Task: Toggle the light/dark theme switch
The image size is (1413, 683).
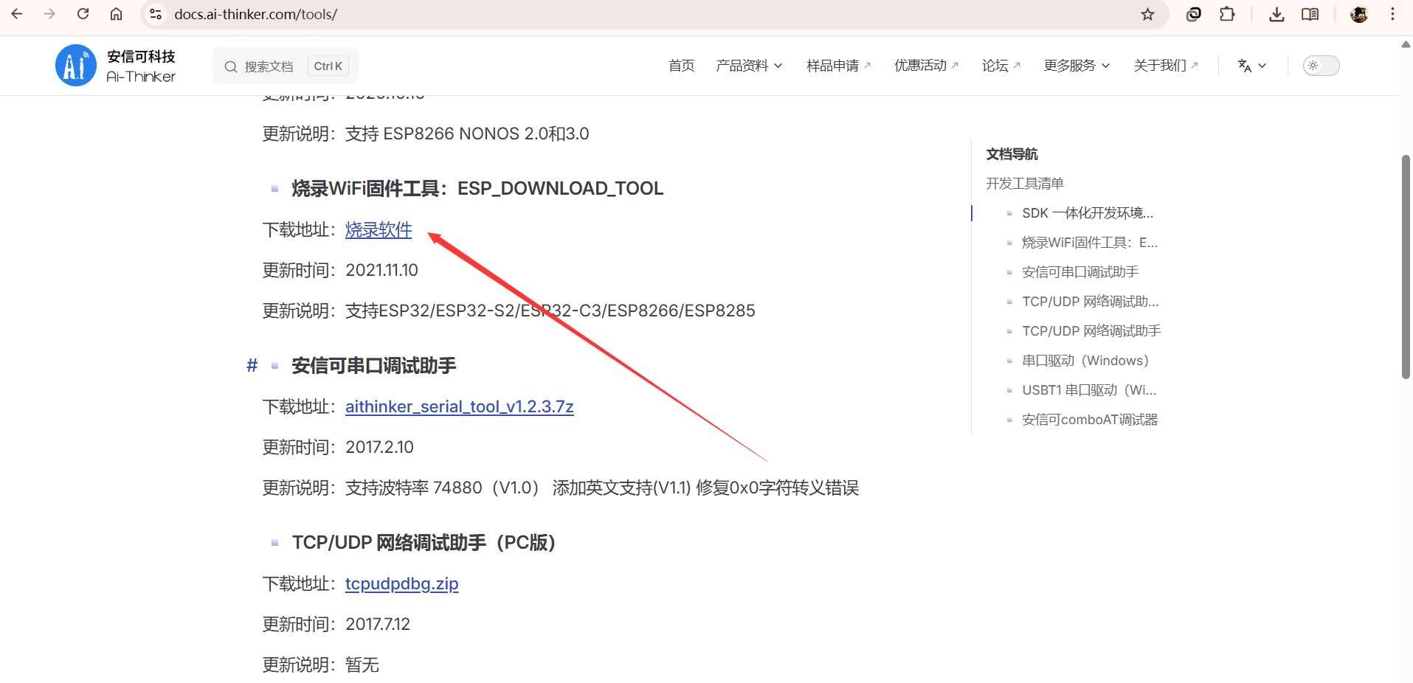Action: (1321, 66)
